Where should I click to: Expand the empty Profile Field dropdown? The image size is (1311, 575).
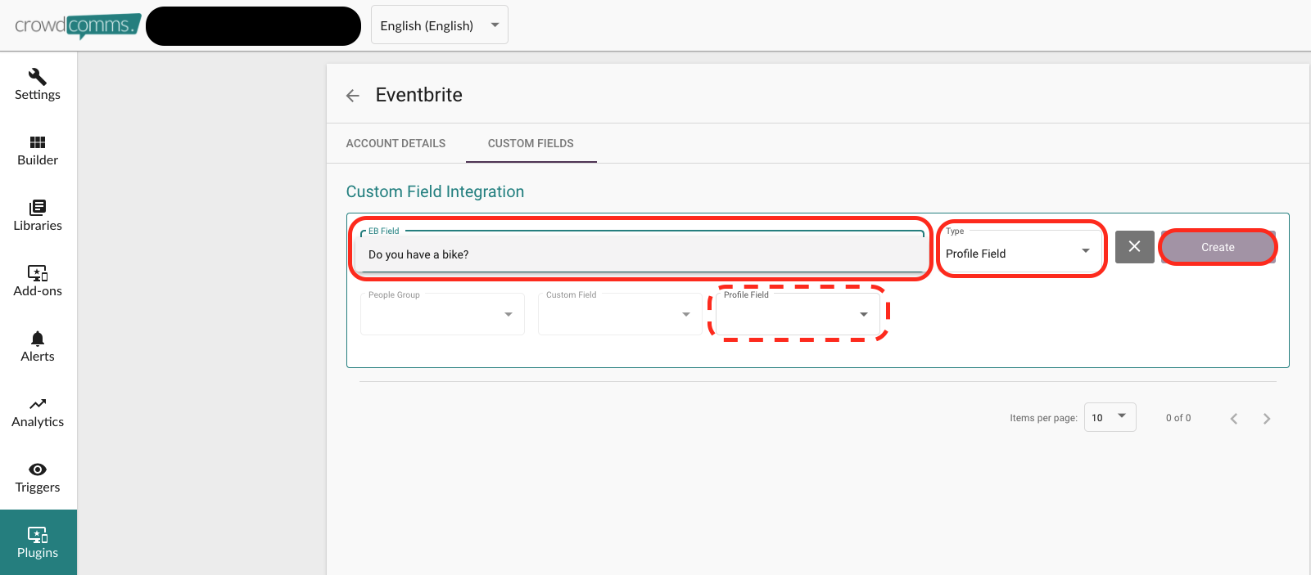coord(798,314)
